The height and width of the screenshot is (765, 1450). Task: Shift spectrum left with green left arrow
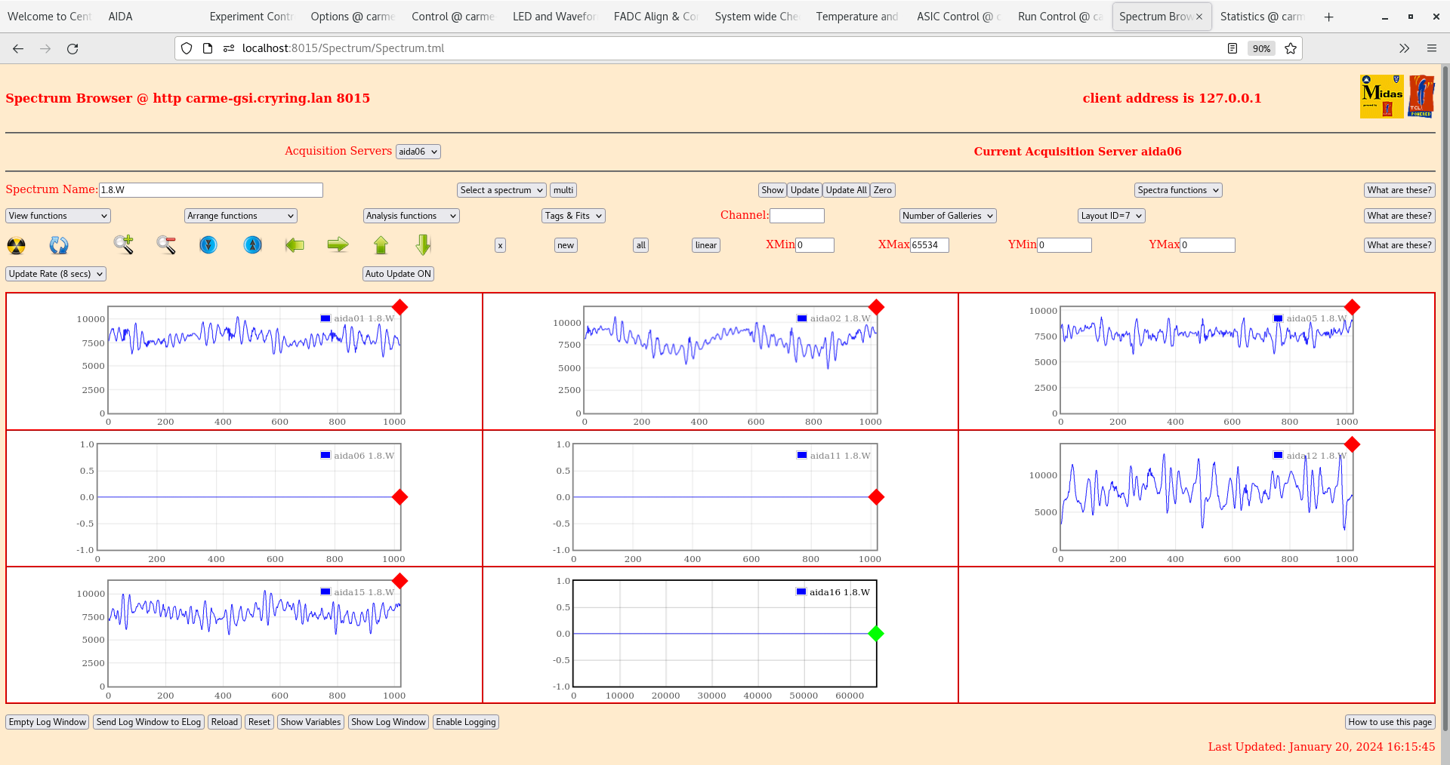[x=295, y=244]
